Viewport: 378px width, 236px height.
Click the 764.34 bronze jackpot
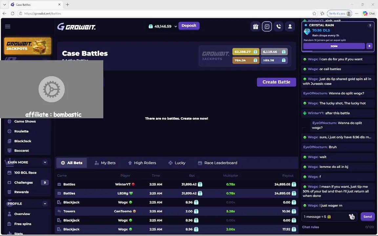click(x=246, y=60)
